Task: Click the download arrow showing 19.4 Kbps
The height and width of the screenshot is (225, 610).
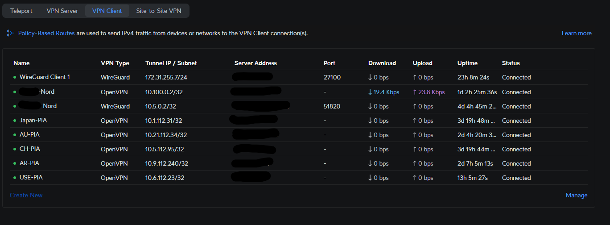Action: pos(370,92)
